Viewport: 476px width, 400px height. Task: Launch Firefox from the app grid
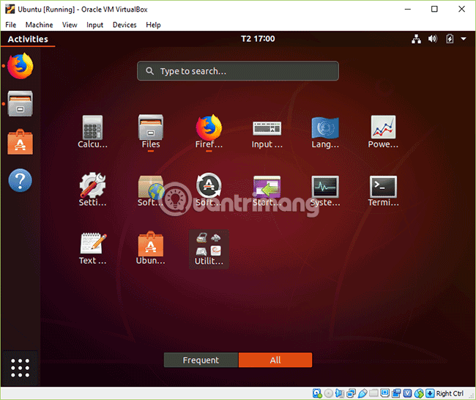[209, 132]
